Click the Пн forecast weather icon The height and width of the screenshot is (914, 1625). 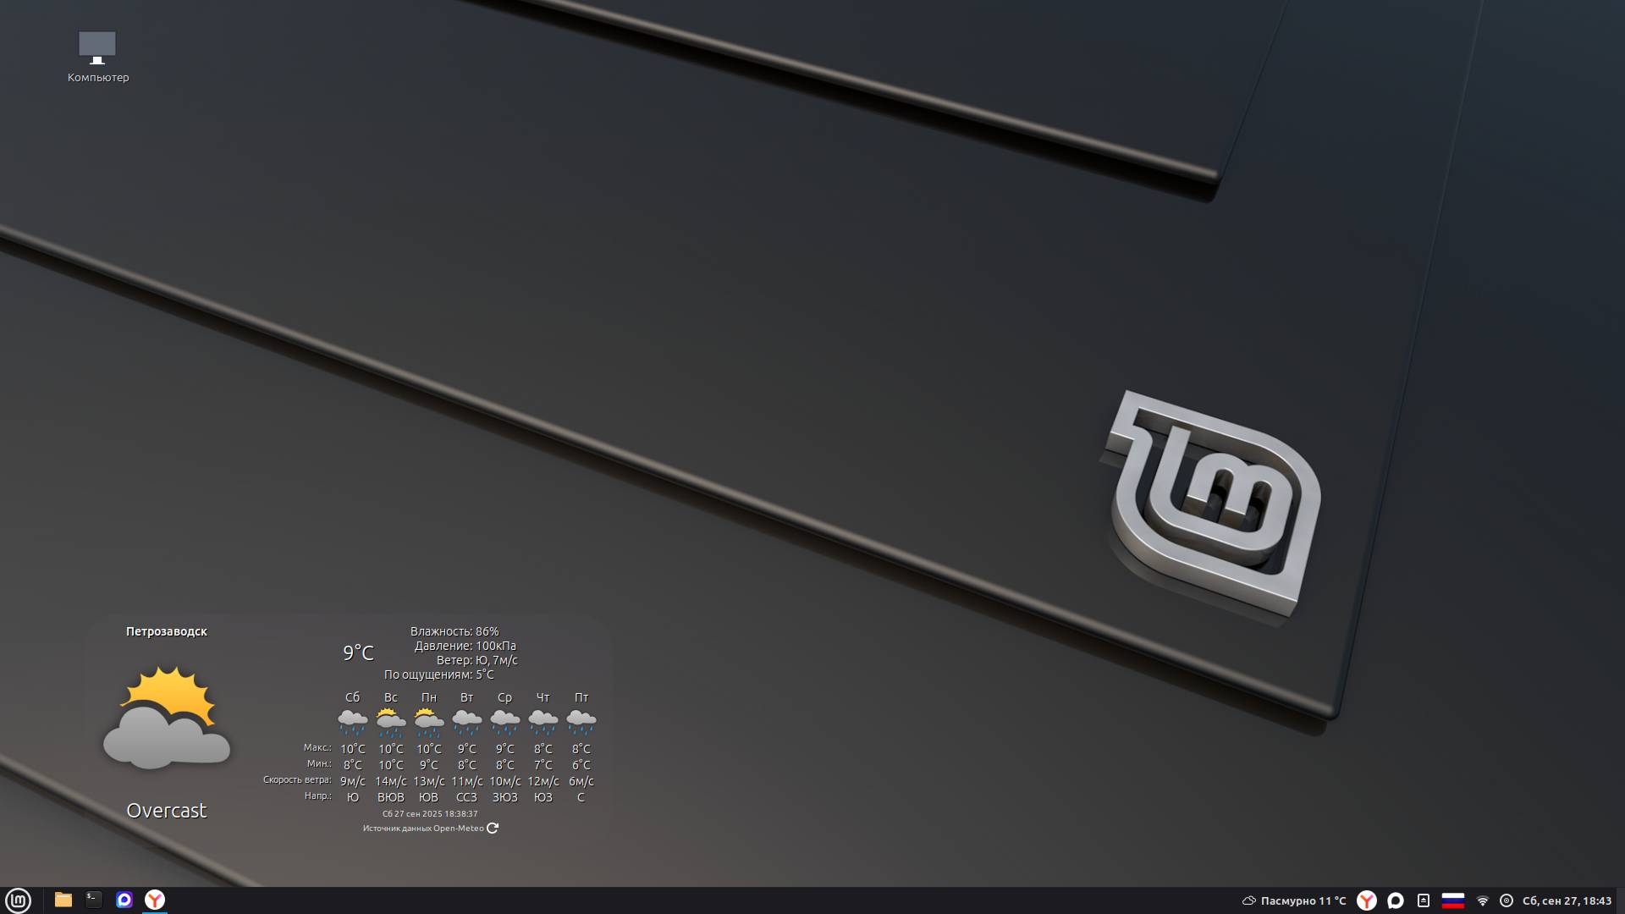[429, 722]
